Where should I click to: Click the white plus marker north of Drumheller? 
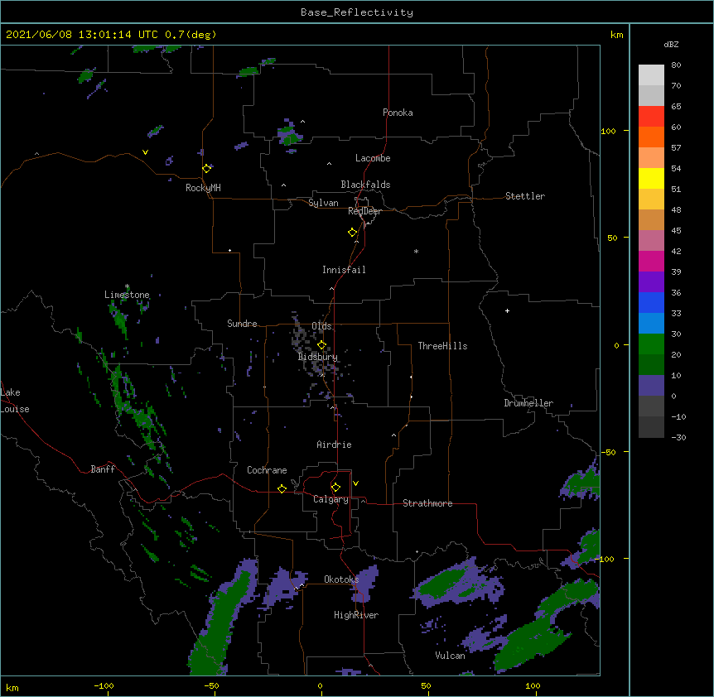[x=507, y=310]
